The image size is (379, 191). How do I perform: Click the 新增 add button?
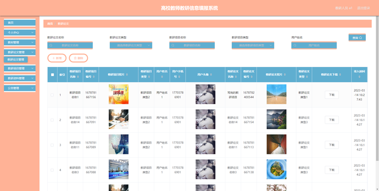(57, 58)
